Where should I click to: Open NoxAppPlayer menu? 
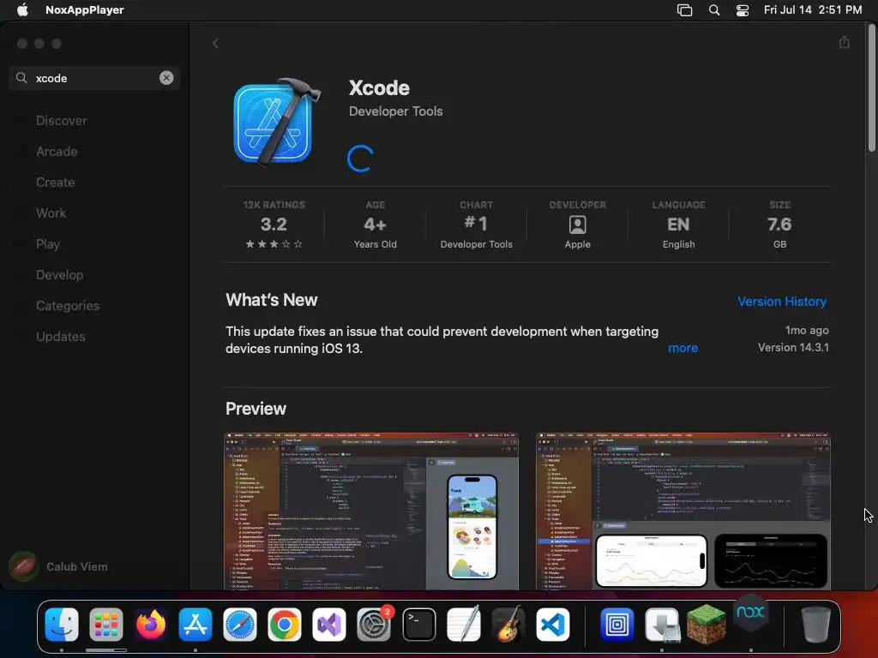tap(85, 10)
